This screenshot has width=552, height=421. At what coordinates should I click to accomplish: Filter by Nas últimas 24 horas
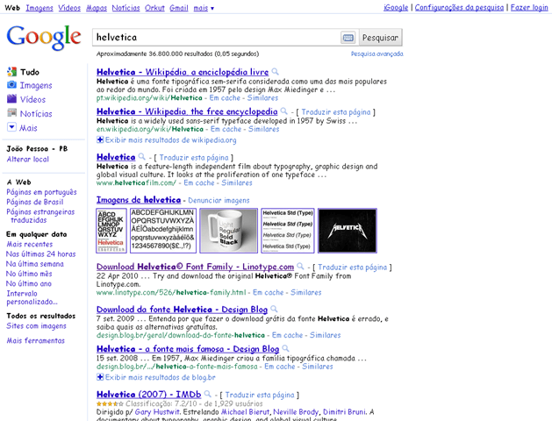coord(41,254)
